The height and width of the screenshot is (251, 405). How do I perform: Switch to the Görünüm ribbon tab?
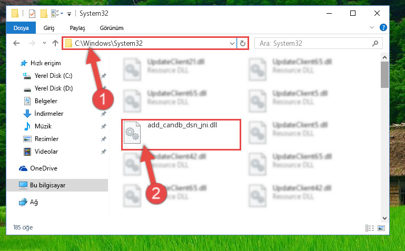[x=112, y=28]
